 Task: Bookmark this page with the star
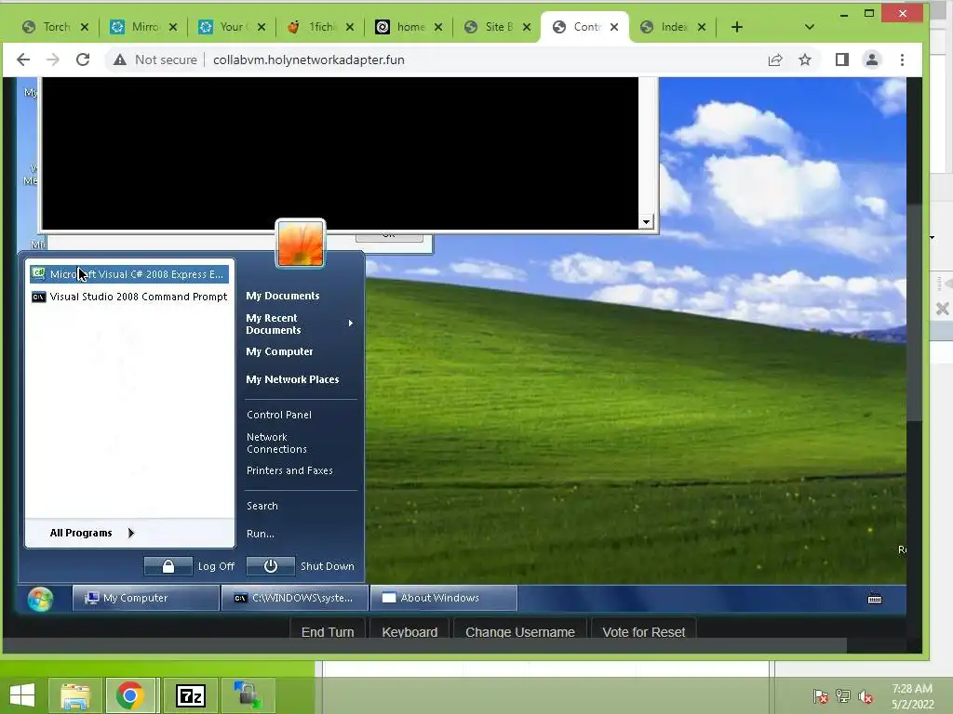(x=805, y=59)
